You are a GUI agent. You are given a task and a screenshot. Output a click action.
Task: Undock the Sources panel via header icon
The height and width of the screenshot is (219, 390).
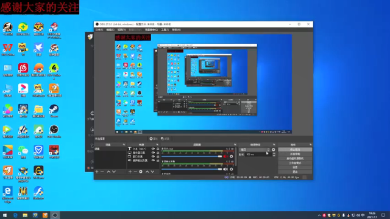[157, 145]
